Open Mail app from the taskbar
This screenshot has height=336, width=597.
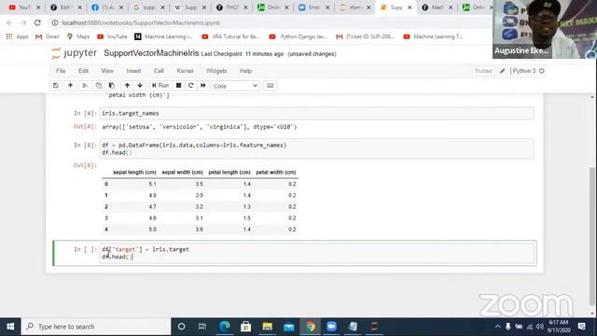click(288, 327)
